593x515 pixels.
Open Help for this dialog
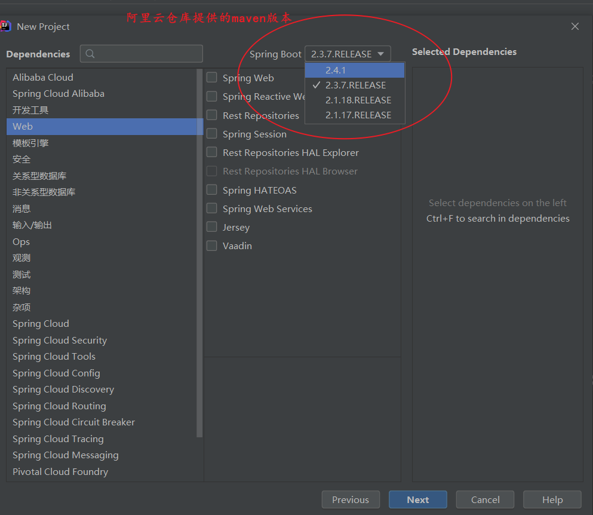coord(552,500)
